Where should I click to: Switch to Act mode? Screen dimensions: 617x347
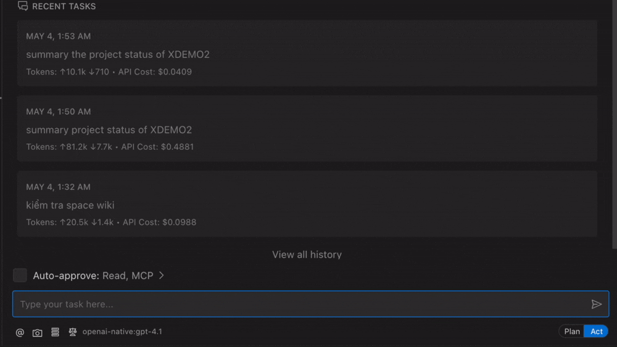(x=596, y=332)
